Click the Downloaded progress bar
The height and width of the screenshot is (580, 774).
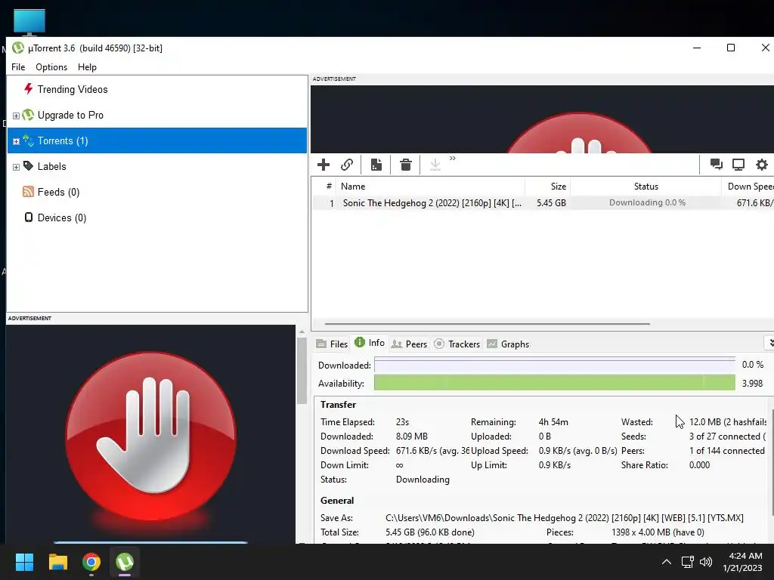click(x=554, y=365)
